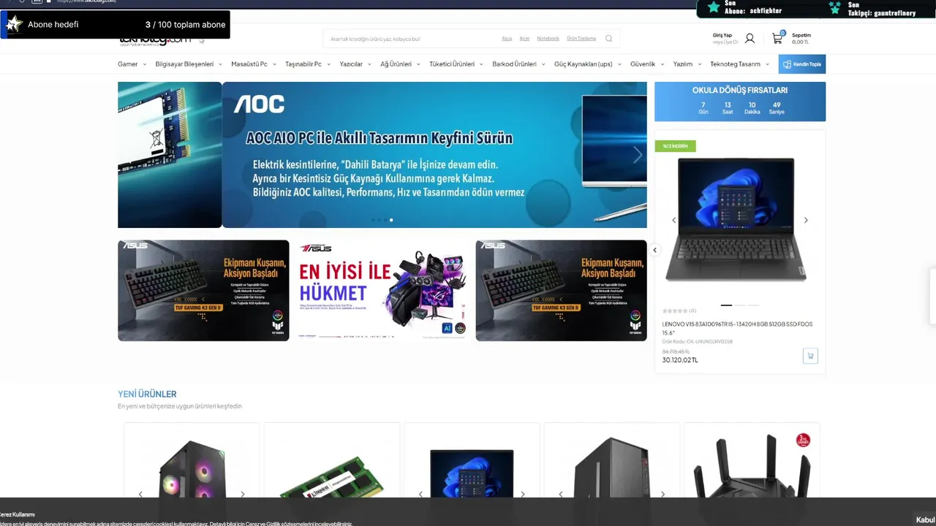Expand the Barkod Ürünleri menu
Viewport: 936px width, 526px height.
[x=518, y=64]
